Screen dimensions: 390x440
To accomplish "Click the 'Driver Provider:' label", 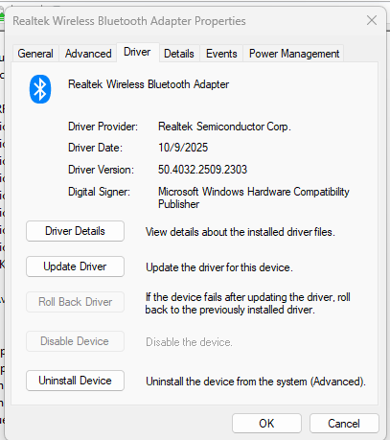I will coord(103,127).
